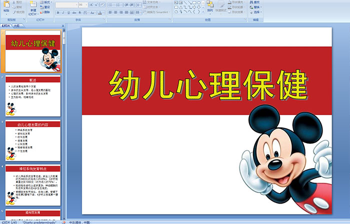This screenshot has width=350, height=224.
Task: Click the Arrange (排列) button
Action: [x=210, y=6]
